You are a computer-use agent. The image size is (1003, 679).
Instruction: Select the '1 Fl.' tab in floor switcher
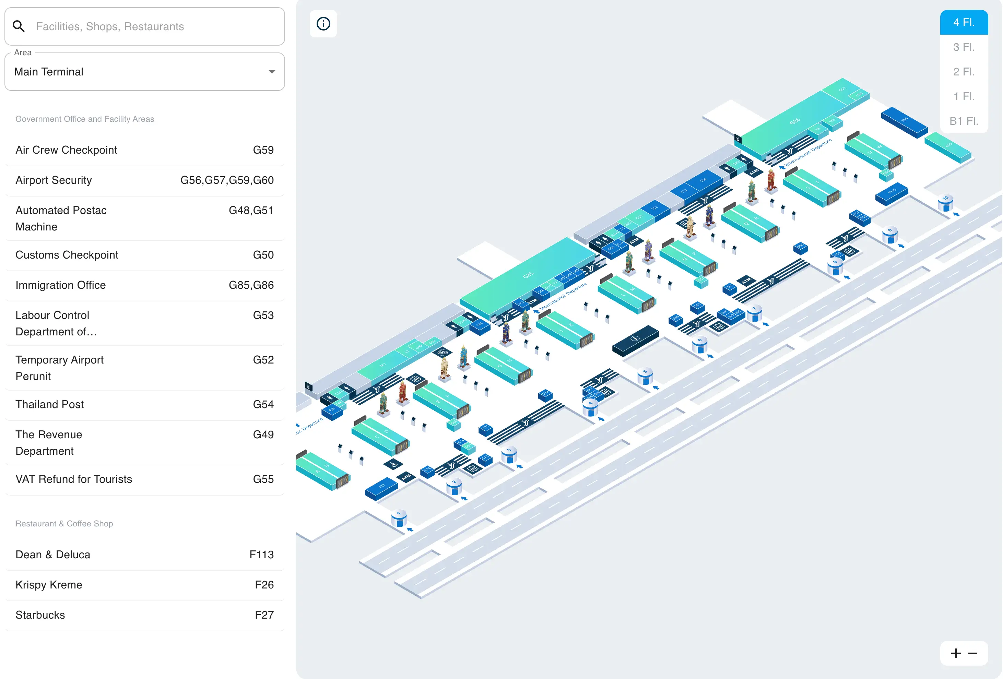click(x=964, y=97)
